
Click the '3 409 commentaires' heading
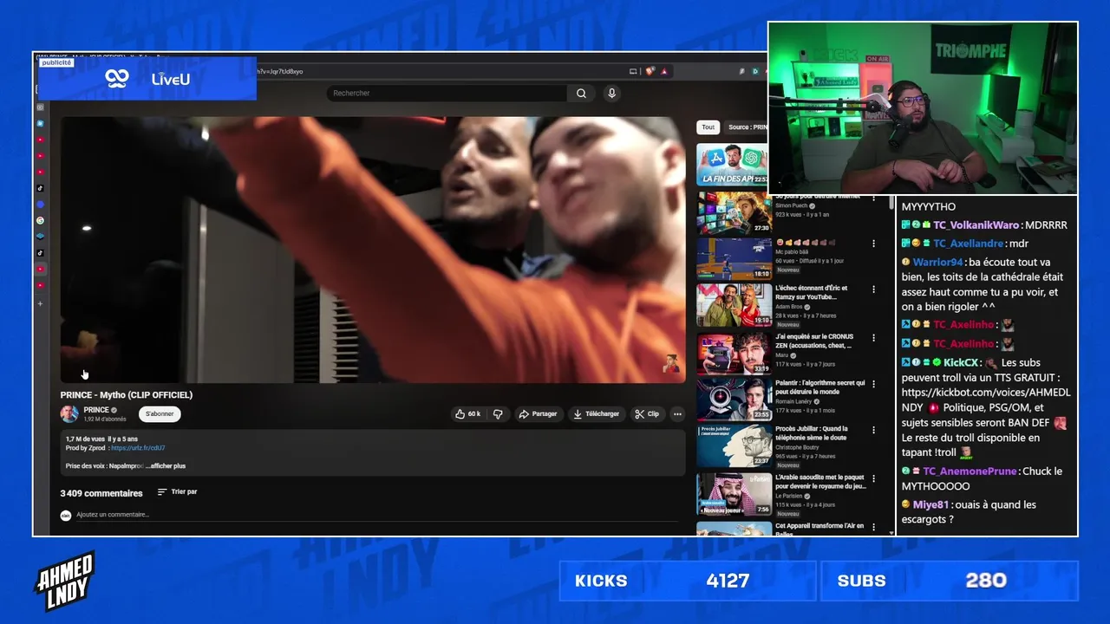[x=101, y=493]
